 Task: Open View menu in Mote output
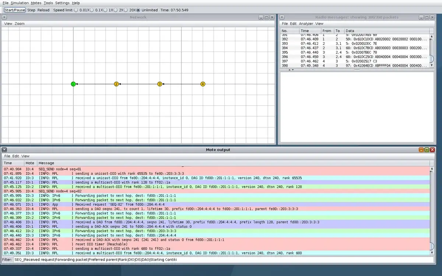[25, 156]
